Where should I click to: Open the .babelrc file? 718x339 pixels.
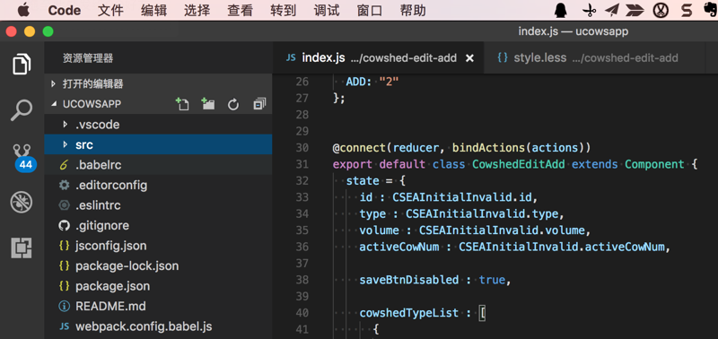(x=99, y=165)
